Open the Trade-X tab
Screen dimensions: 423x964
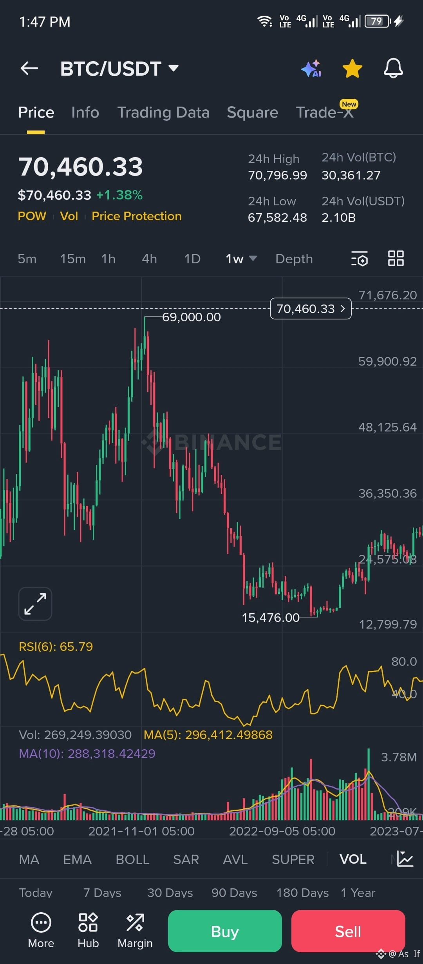[325, 112]
